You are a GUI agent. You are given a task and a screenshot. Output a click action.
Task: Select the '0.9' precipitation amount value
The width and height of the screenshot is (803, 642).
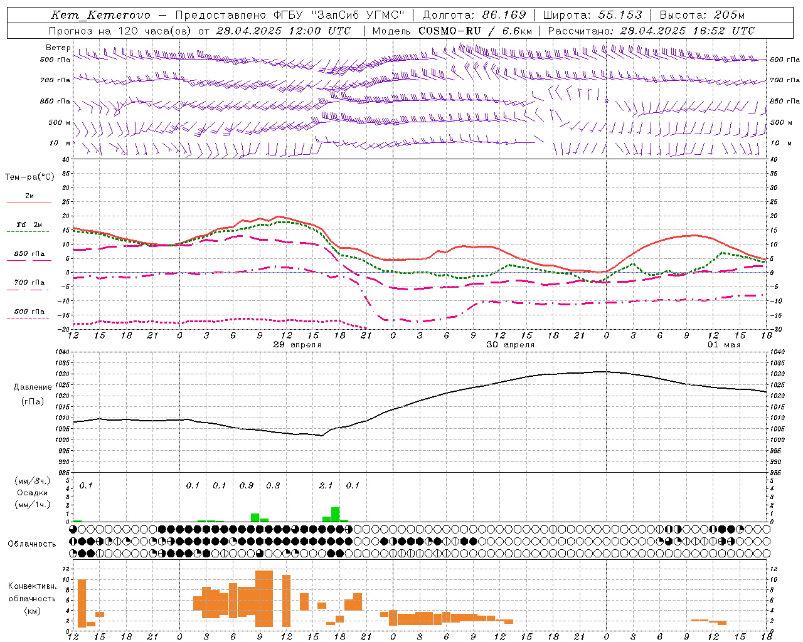click(x=247, y=486)
